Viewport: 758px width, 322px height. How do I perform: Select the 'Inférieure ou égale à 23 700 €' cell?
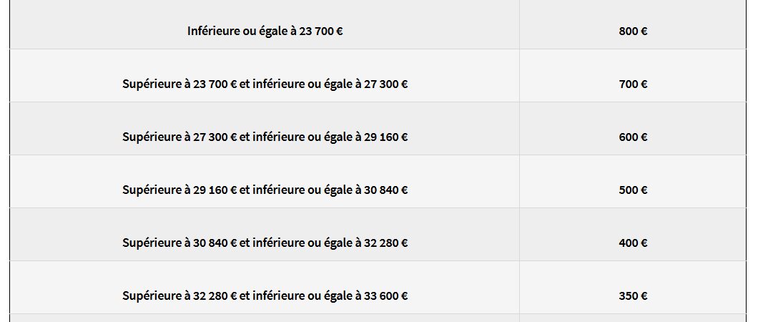[x=265, y=24]
